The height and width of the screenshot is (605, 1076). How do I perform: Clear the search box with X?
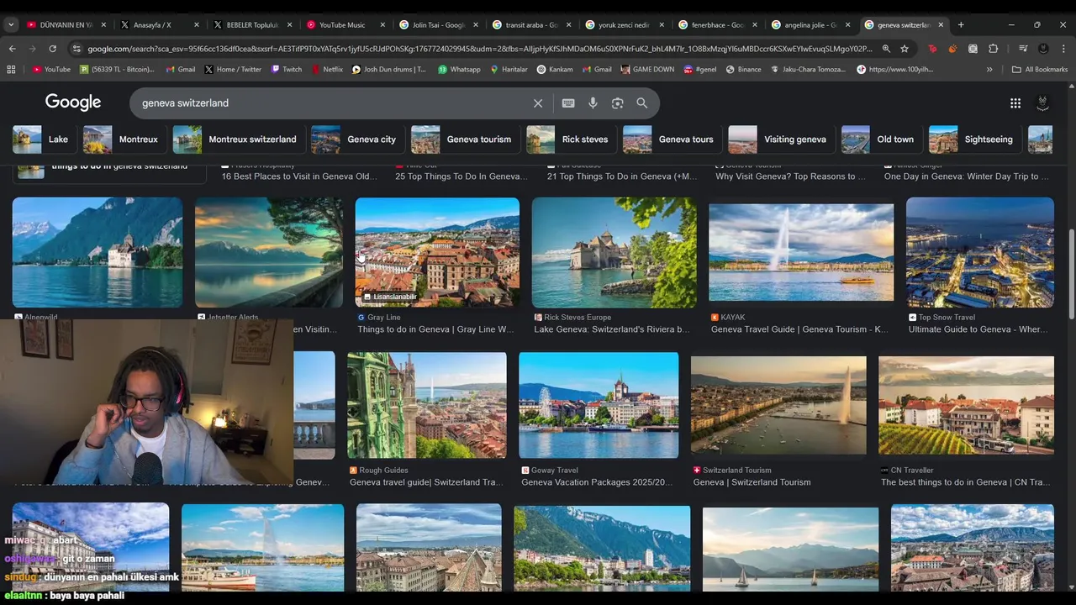coord(538,103)
